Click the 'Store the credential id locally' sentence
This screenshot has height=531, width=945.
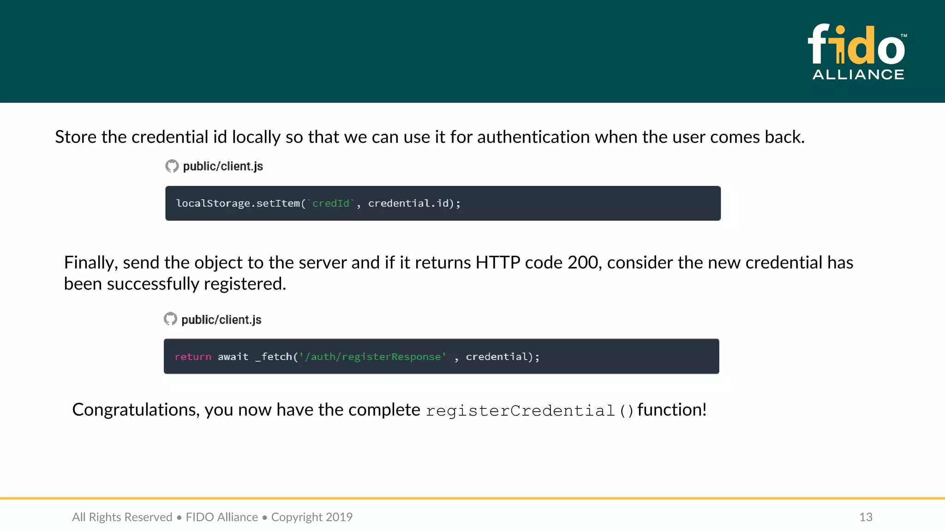point(429,137)
